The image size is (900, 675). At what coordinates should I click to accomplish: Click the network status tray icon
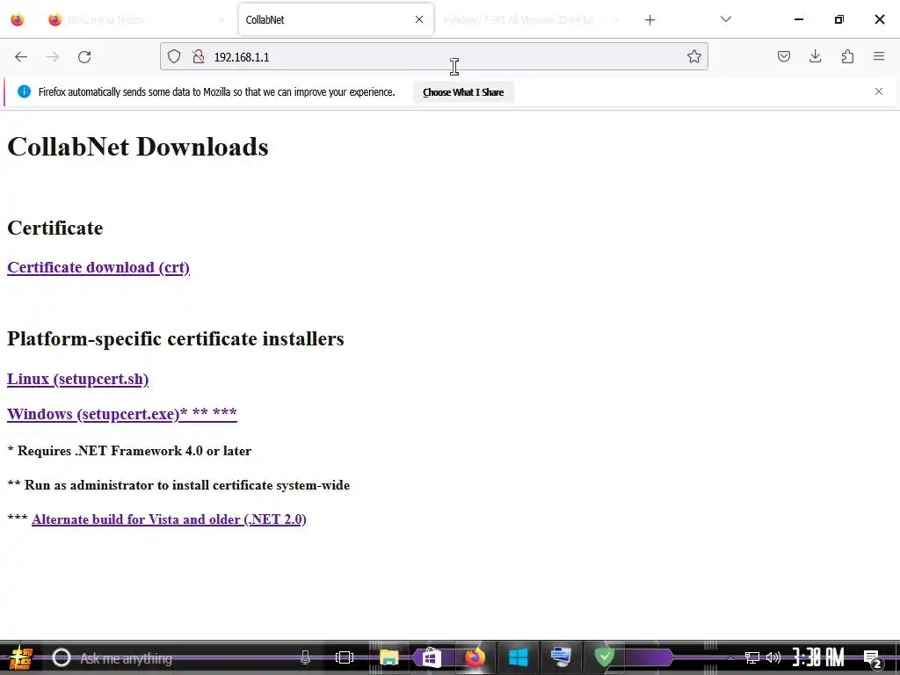tap(752, 657)
